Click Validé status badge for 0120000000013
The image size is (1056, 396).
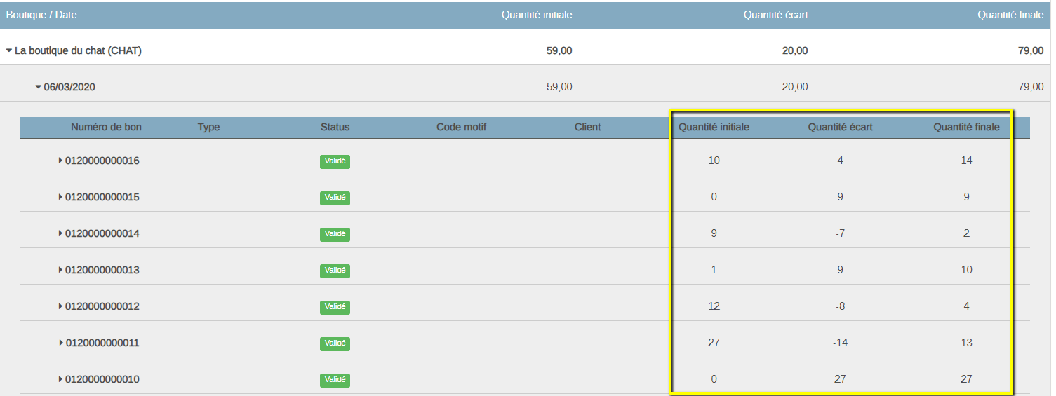coord(335,271)
